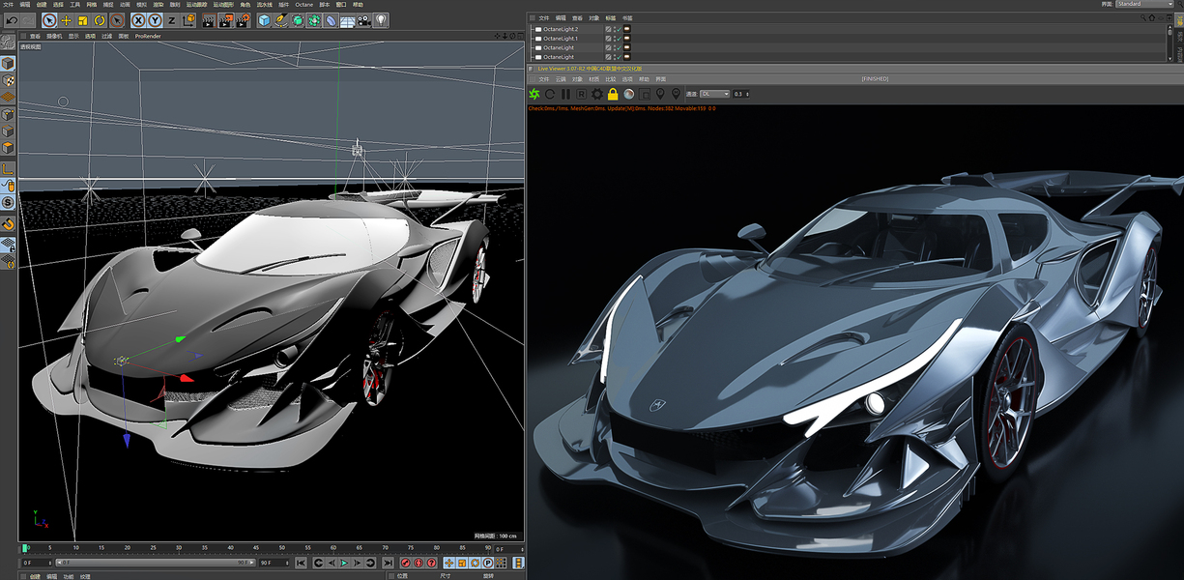Toggle the parameter key P button
The height and width of the screenshot is (580, 1184).
[x=487, y=563]
